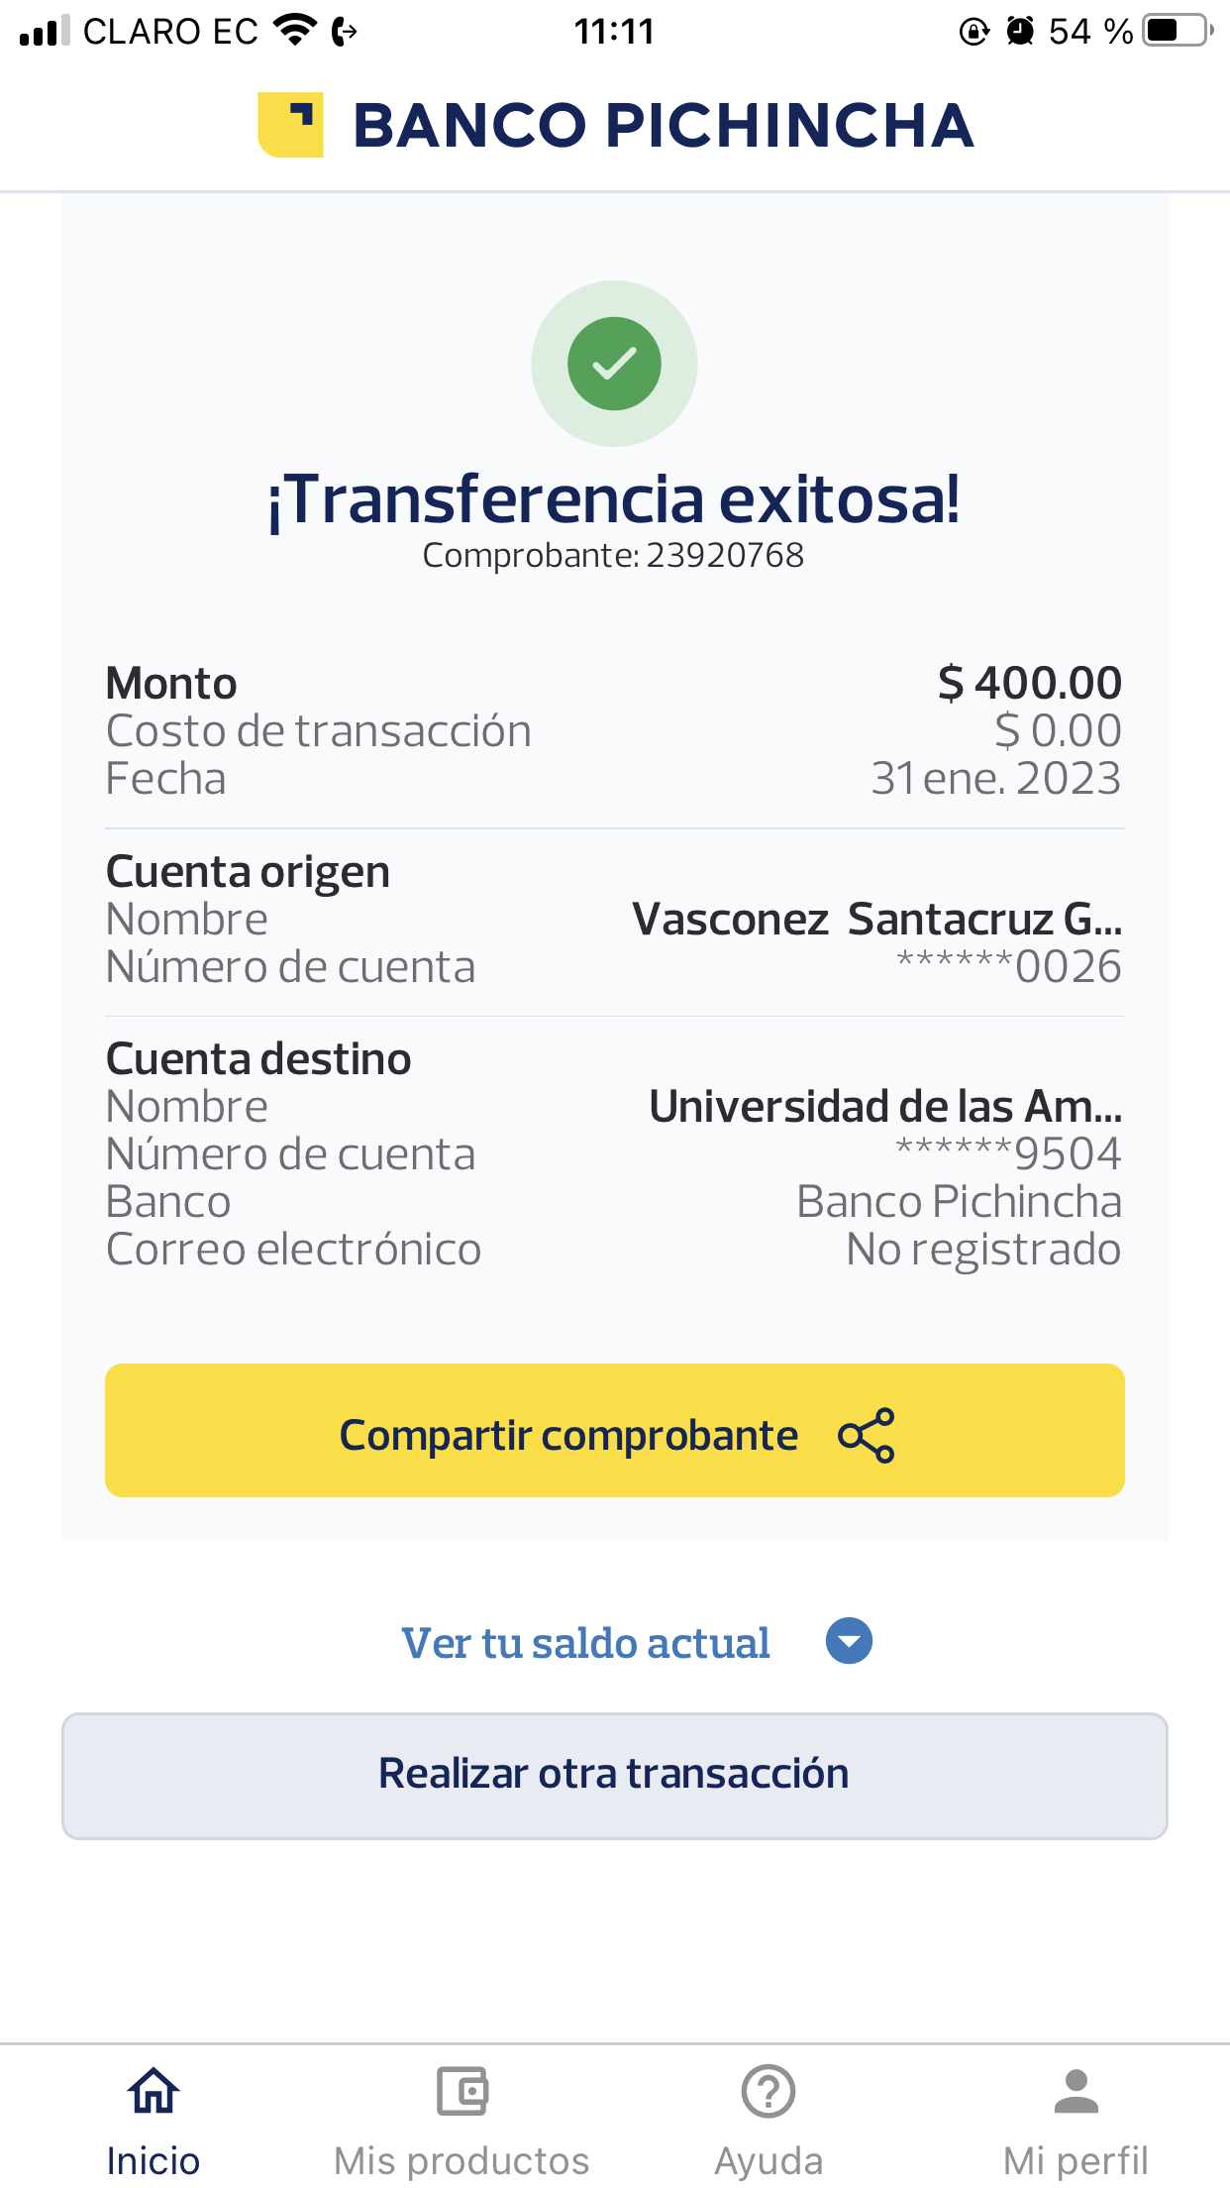Tap the Mi perfil person icon
The width and height of the screenshot is (1230, 2188).
(x=1076, y=2091)
